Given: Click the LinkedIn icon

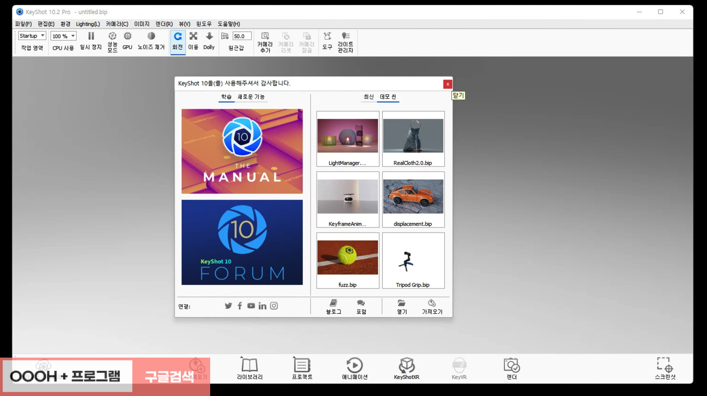Looking at the screenshot, I should (262, 306).
